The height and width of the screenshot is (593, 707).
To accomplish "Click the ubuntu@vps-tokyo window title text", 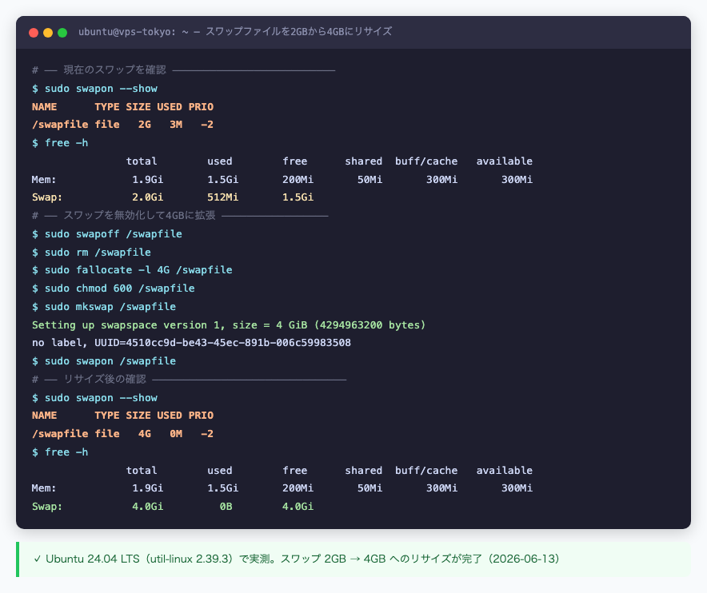I will click(x=235, y=32).
